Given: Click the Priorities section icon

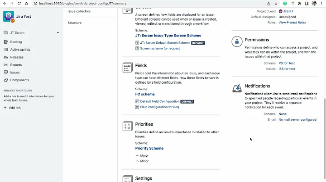Looking at the screenshot, I should pos(127,126).
